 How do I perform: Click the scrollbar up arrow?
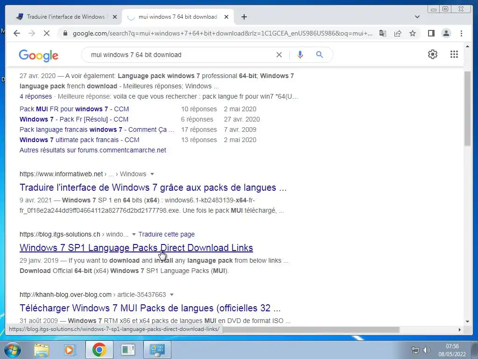467,46
